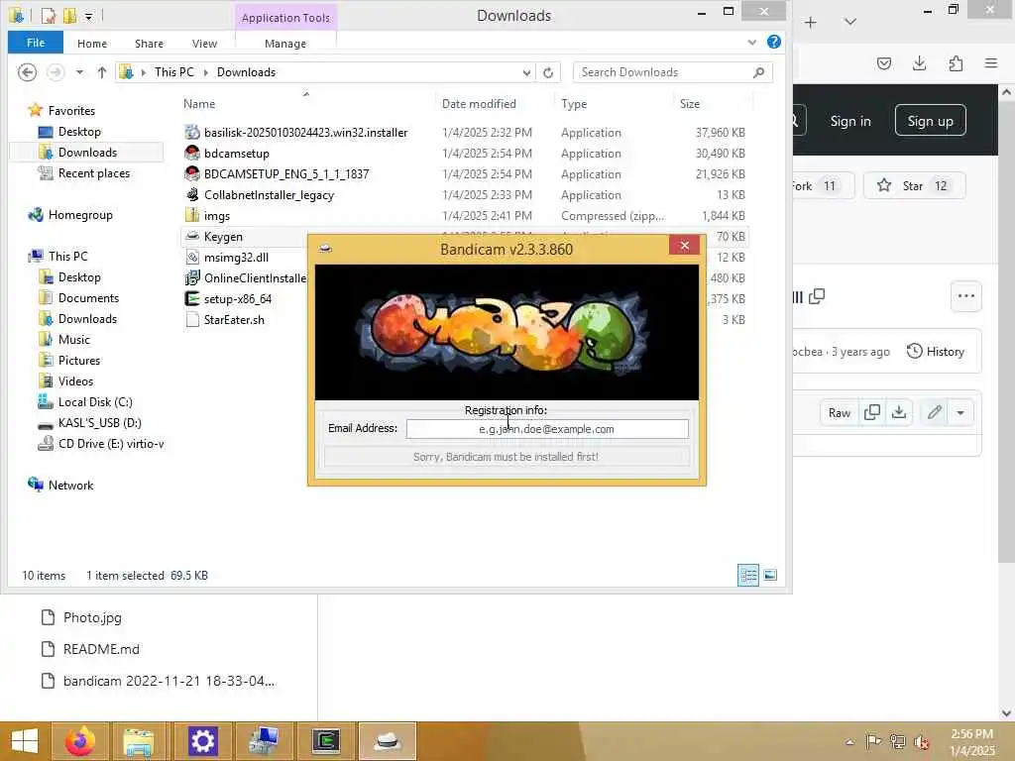Open the settings gear app on taskbar
This screenshot has width=1015, height=761.
(x=202, y=741)
